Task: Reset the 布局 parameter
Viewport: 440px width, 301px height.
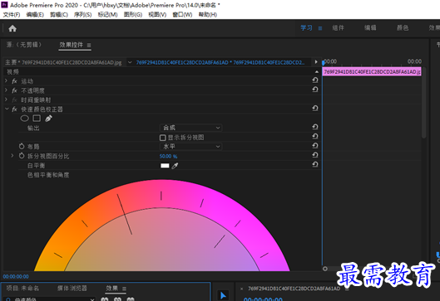Action: pyautogui.click(x=315, y=146)
